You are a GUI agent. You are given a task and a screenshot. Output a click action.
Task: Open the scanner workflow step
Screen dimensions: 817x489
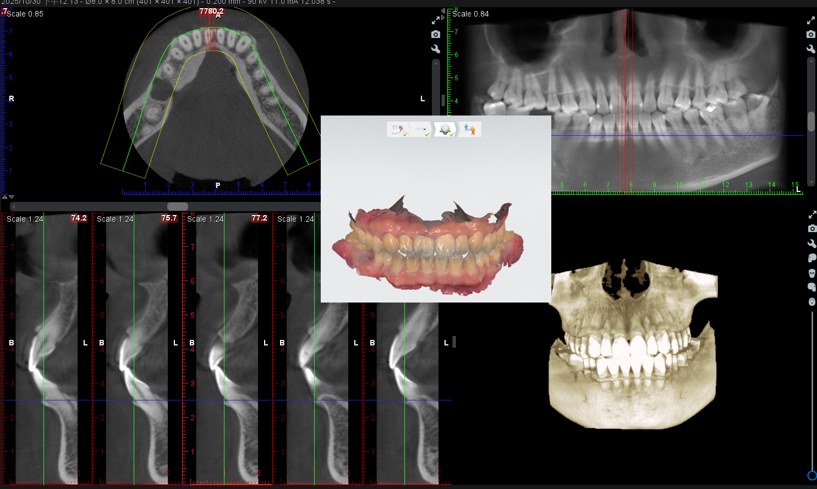pos(421,130)
